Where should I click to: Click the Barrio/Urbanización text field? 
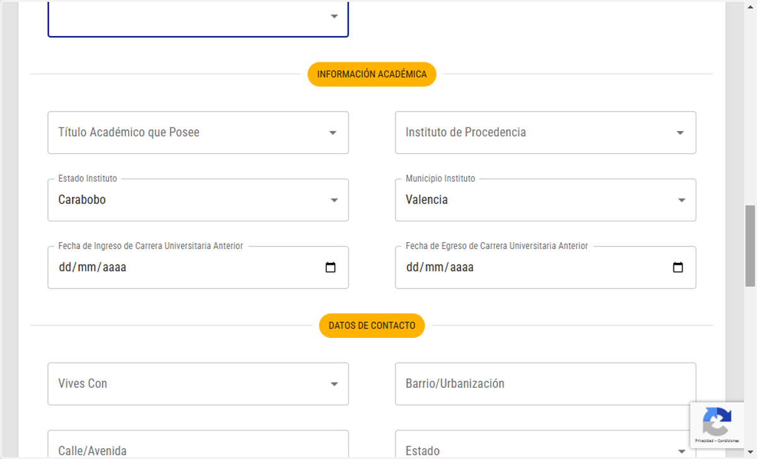[546, 384]
